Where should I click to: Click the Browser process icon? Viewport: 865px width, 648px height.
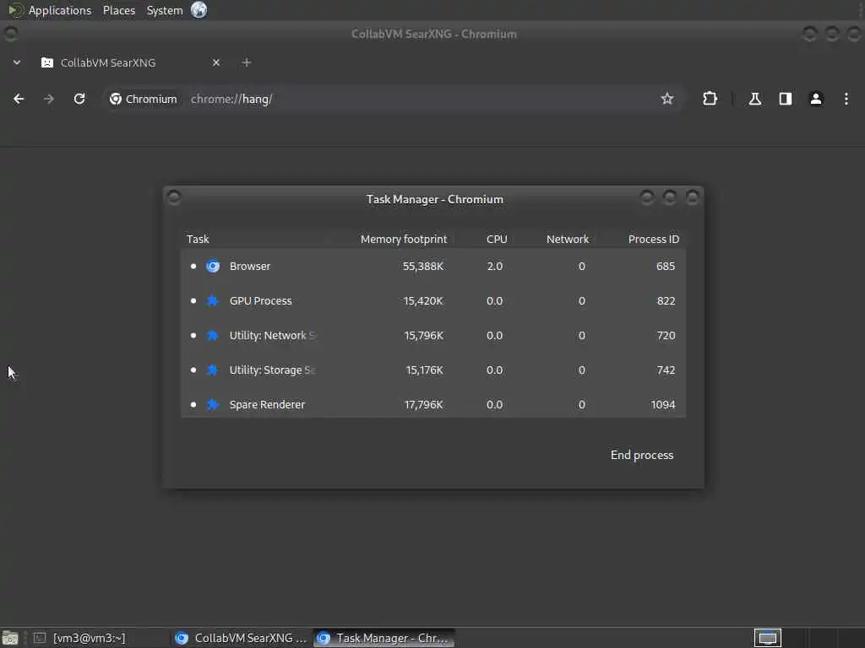(x=213, y=266)
